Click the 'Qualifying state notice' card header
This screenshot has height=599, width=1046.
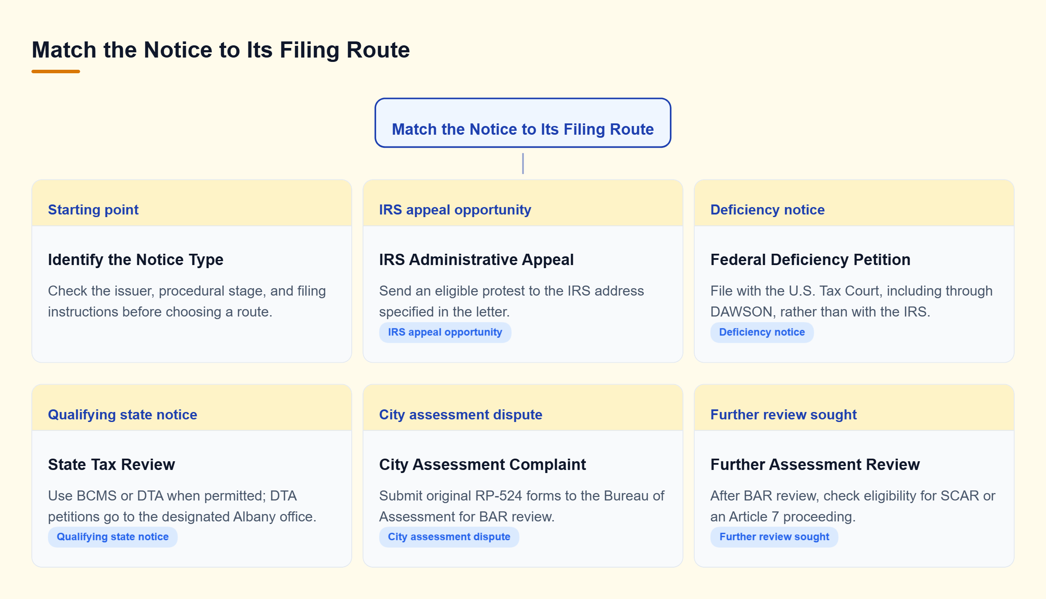192,408
